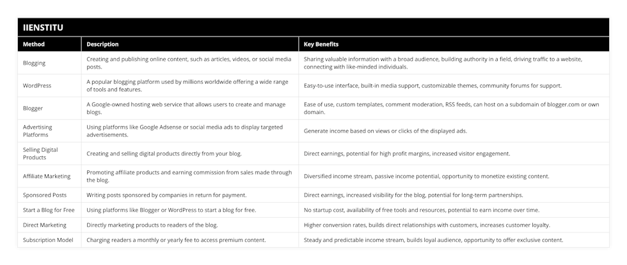Click the IIENSTITU table title
The height and width of the screenshot is (265, 627).
tap(44, 28)
